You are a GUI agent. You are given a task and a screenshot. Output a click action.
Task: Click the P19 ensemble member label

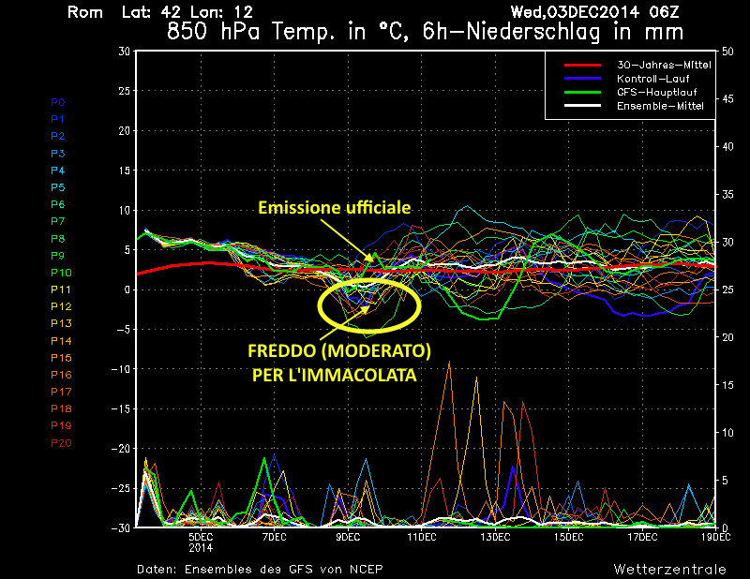point(61,425)
